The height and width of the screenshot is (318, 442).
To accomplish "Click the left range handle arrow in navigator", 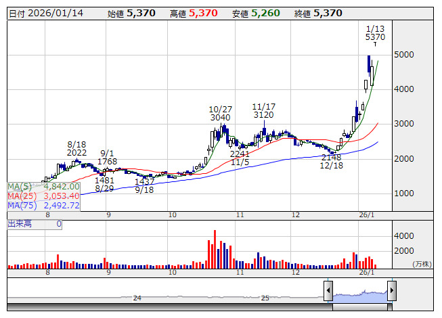I will coord(328,292).
